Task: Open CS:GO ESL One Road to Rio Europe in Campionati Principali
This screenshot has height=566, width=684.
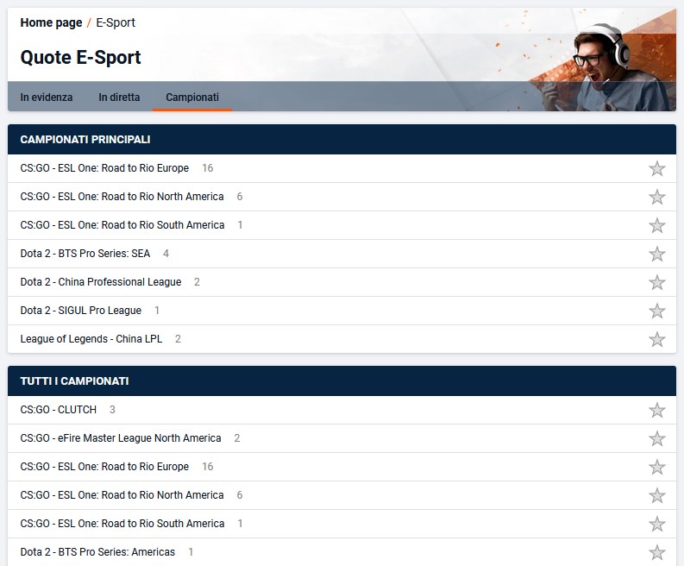Action: pyautogui.click(x=104, y=168)
